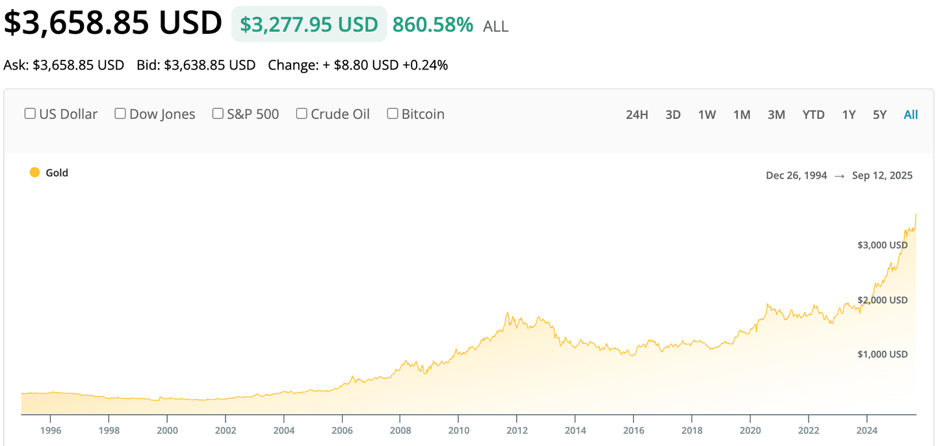View year-to-date YTD chart
936x446 pixels.
[x=813, y=114]
